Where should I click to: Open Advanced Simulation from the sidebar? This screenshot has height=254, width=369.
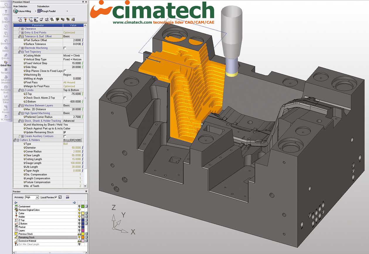(x=6, y=79)
